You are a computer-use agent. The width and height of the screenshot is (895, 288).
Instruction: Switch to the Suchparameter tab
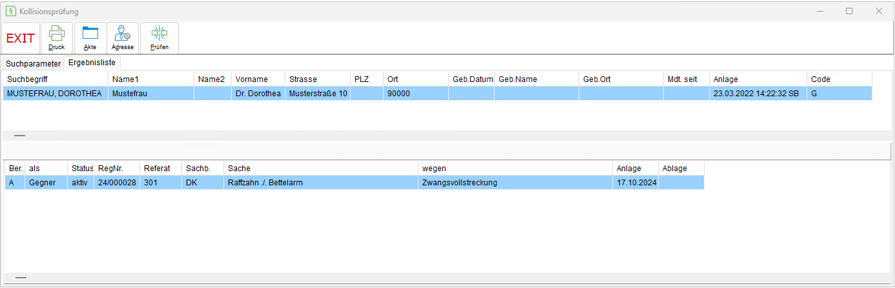33,64
